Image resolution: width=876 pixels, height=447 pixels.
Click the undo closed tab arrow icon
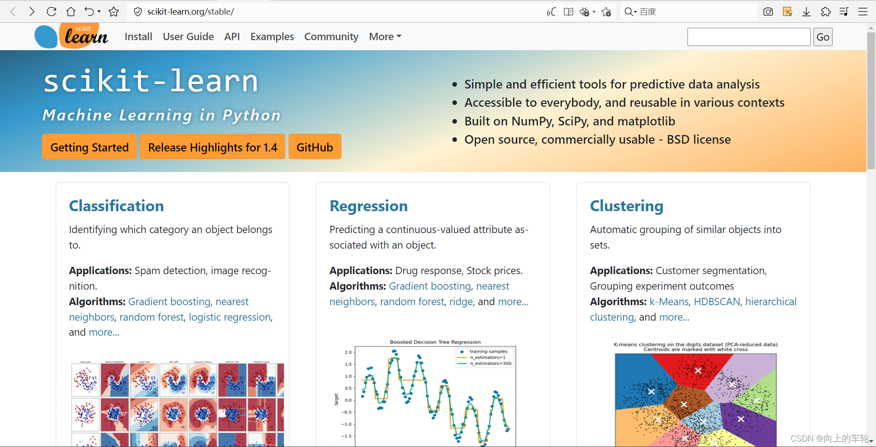(89, 11)
